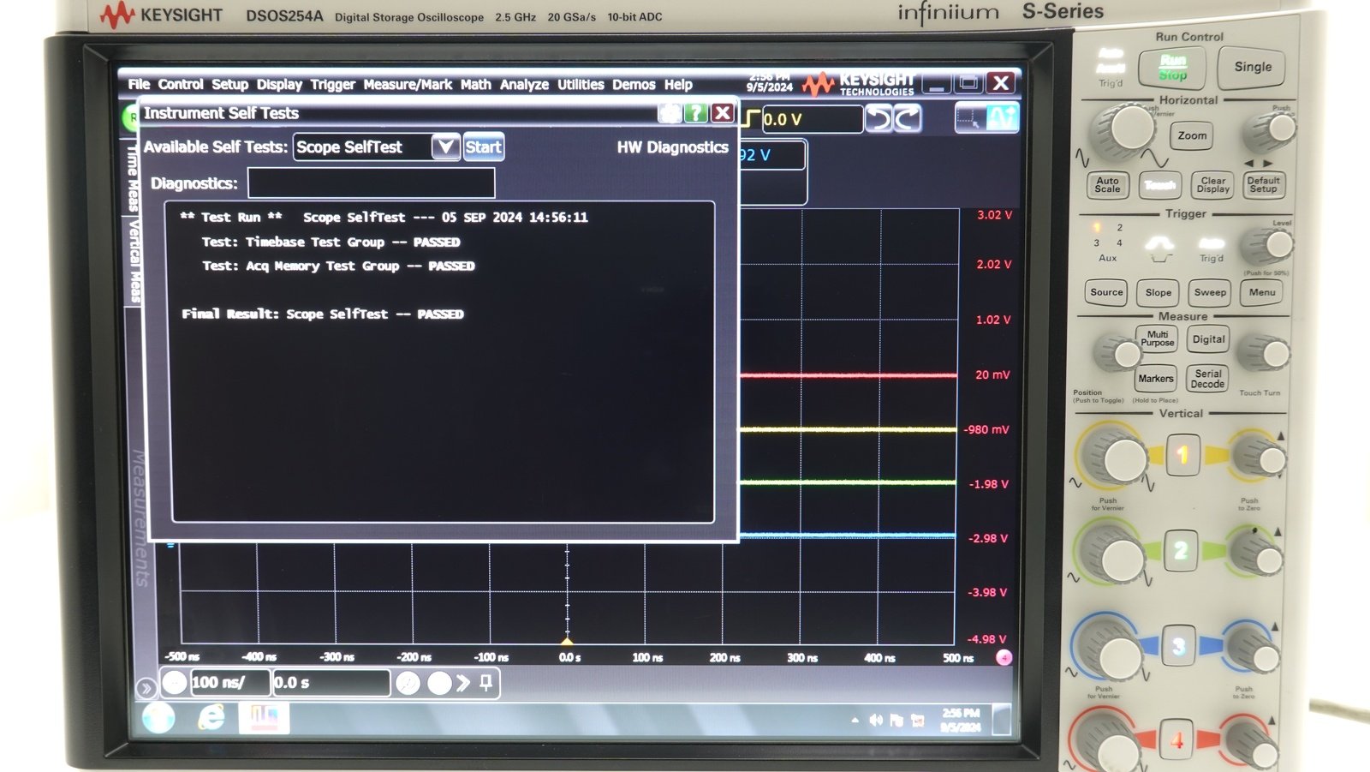This screenshot has height=772, width=1370.
Task: Open the Math menu
Action: [475, 84]
